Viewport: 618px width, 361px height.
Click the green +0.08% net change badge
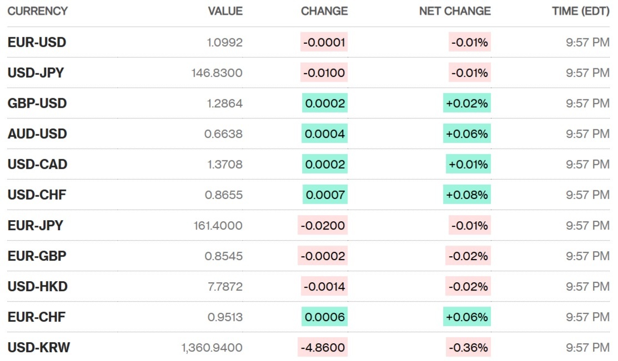[x=467, y=195]
